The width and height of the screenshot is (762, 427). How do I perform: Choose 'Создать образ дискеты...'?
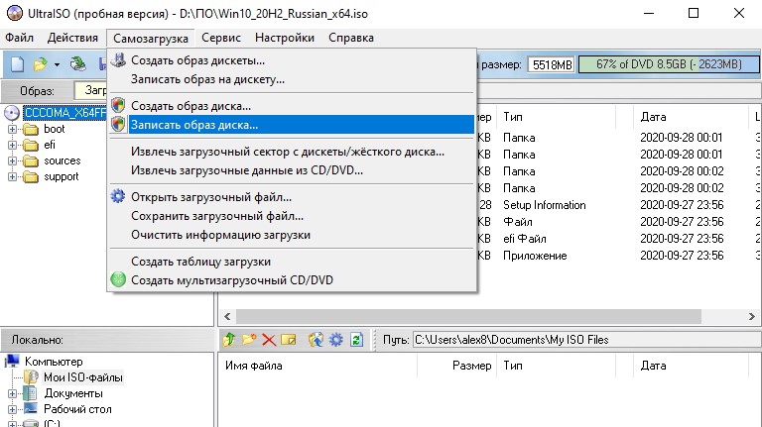(292, 60)
